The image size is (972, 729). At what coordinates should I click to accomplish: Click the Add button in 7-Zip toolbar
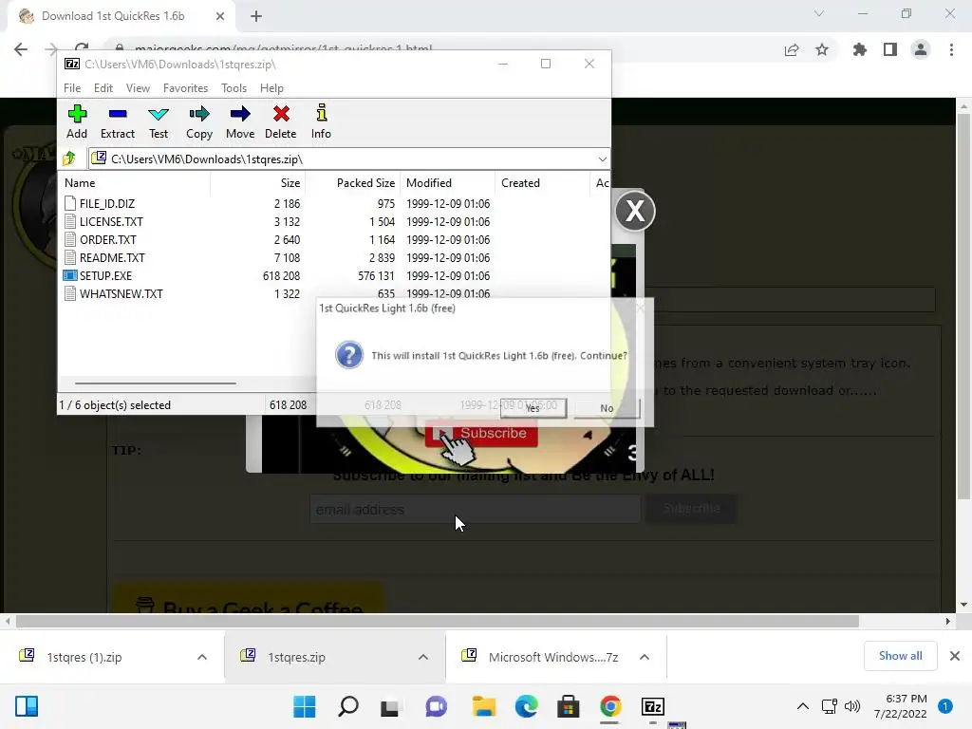[x=77, y=121]
